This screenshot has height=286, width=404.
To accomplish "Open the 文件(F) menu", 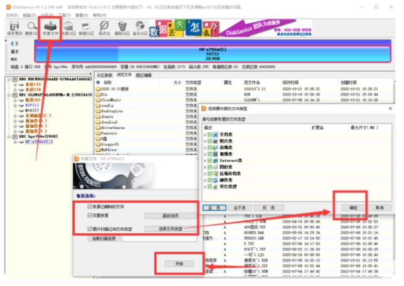I will pyautogui.click(x=12, y=15).
